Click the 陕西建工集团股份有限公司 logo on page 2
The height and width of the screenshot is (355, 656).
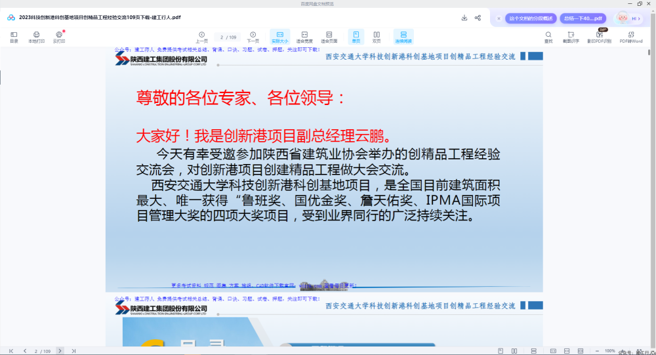[161, 59]
